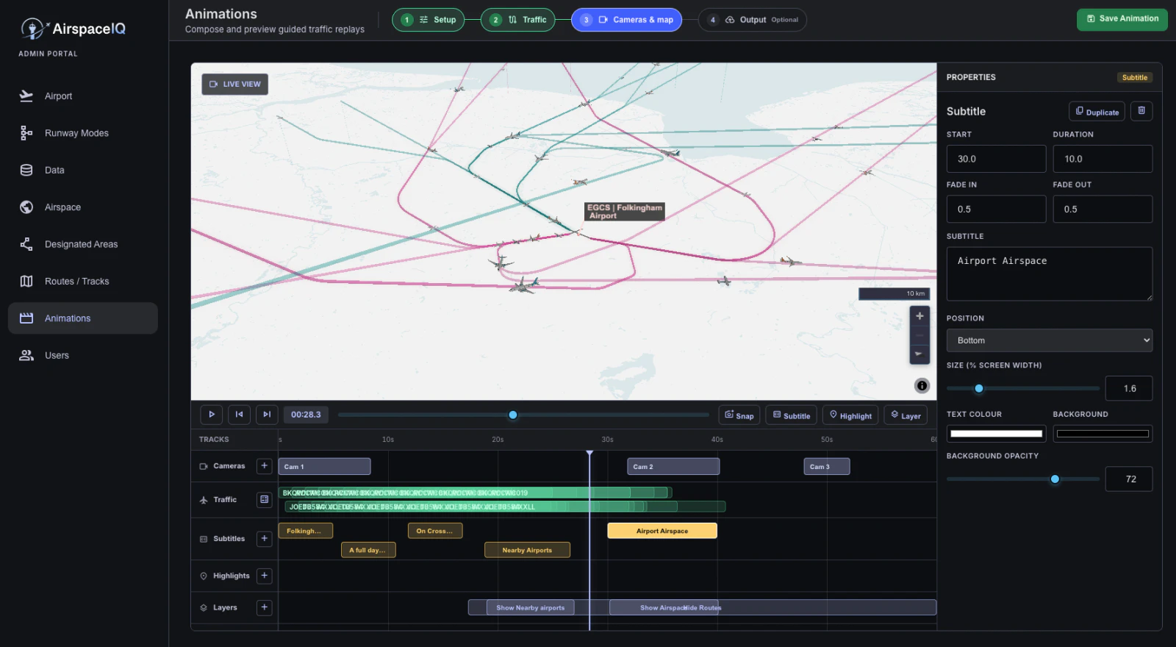This screenshot has width=1176, height=647.
Task: Adjust Background Opacity slider
Action: coord(1023,479)
